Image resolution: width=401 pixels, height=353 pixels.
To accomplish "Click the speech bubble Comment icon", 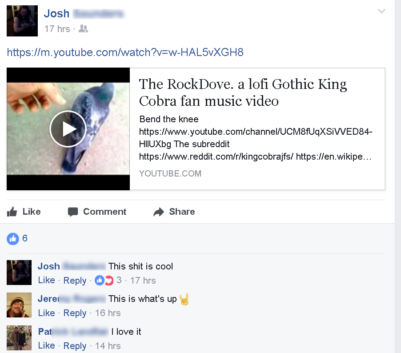I will [x=72, y=212].
